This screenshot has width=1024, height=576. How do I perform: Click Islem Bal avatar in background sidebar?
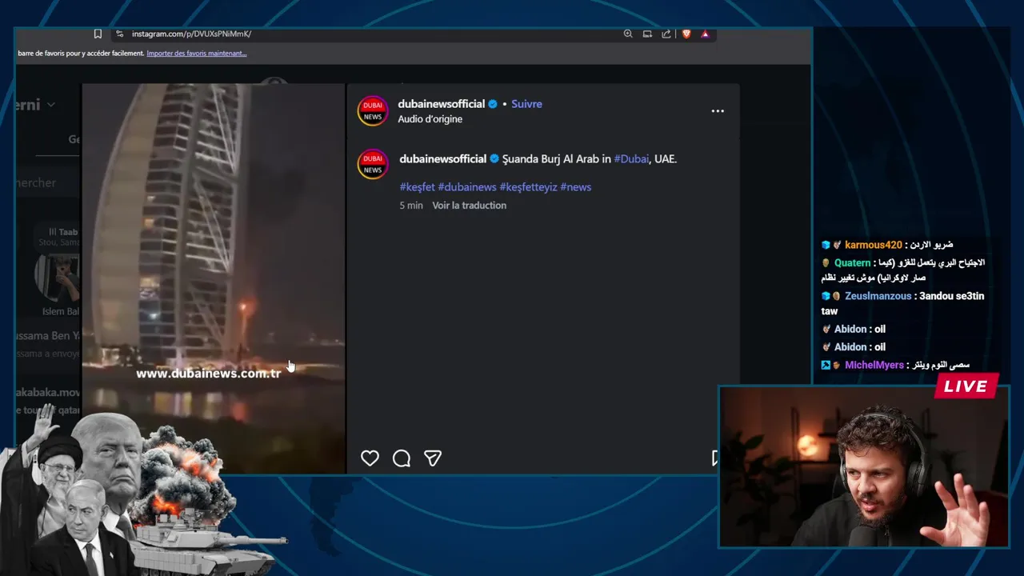pyautogui.click(x=58, y=278)
